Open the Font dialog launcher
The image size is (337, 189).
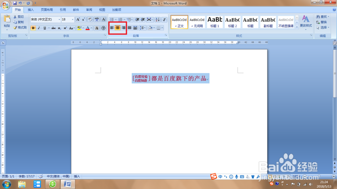105,35
